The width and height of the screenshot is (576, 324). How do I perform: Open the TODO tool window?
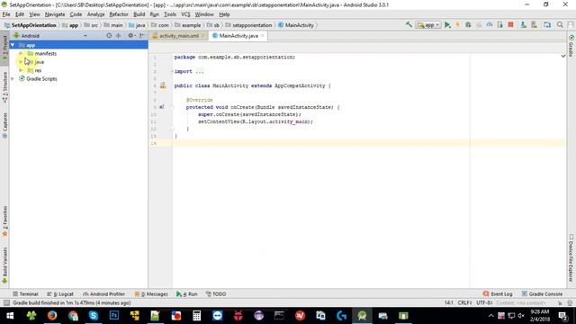[x=216, y=294]
